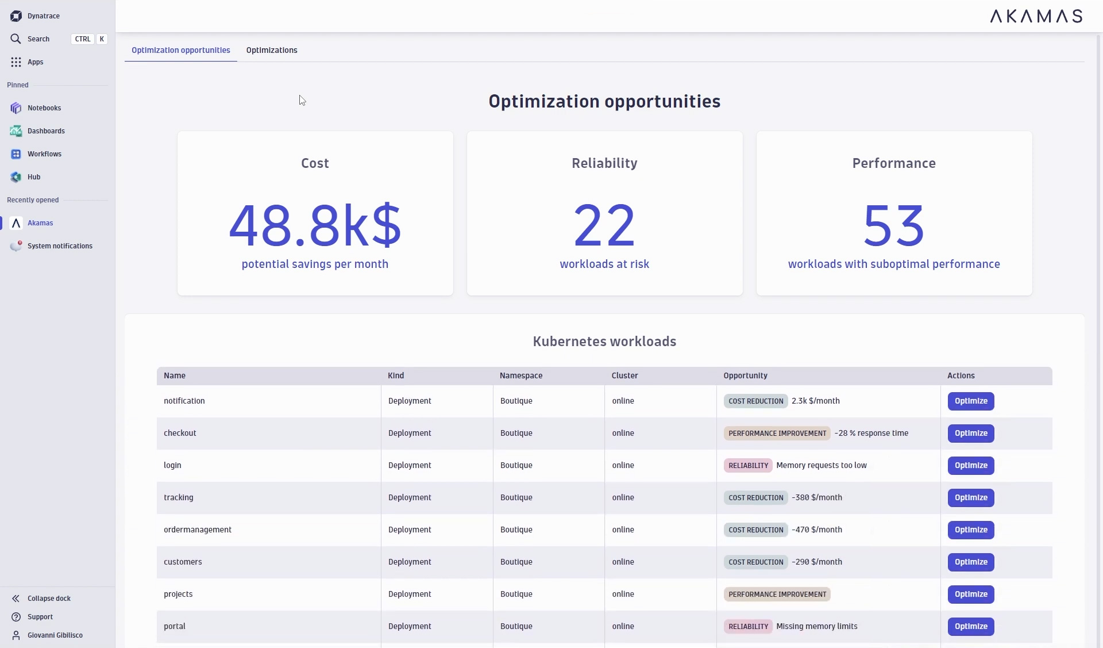Open the Search panel in sidebar

(x=38, y=39)
